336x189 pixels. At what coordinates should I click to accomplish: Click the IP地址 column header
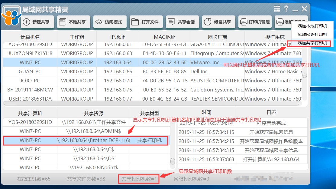pyautogui.click(x=118, y=37)
